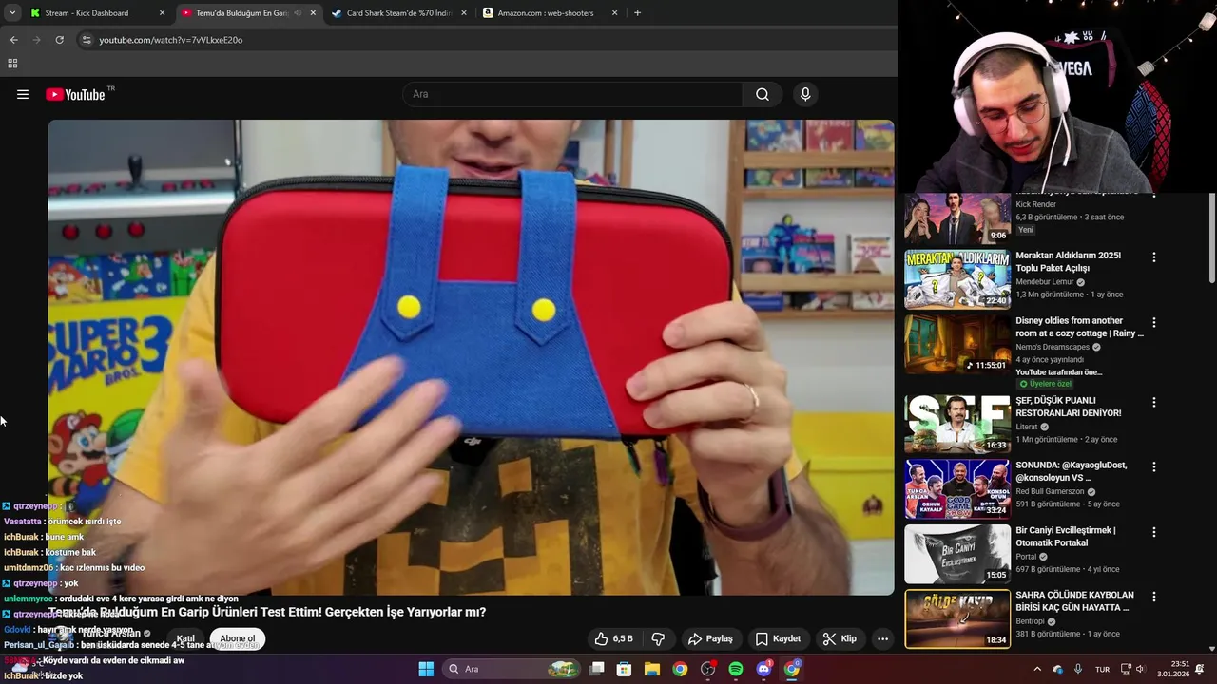
Task: Open the first Chrome taskbar icon
Action: 680,669
